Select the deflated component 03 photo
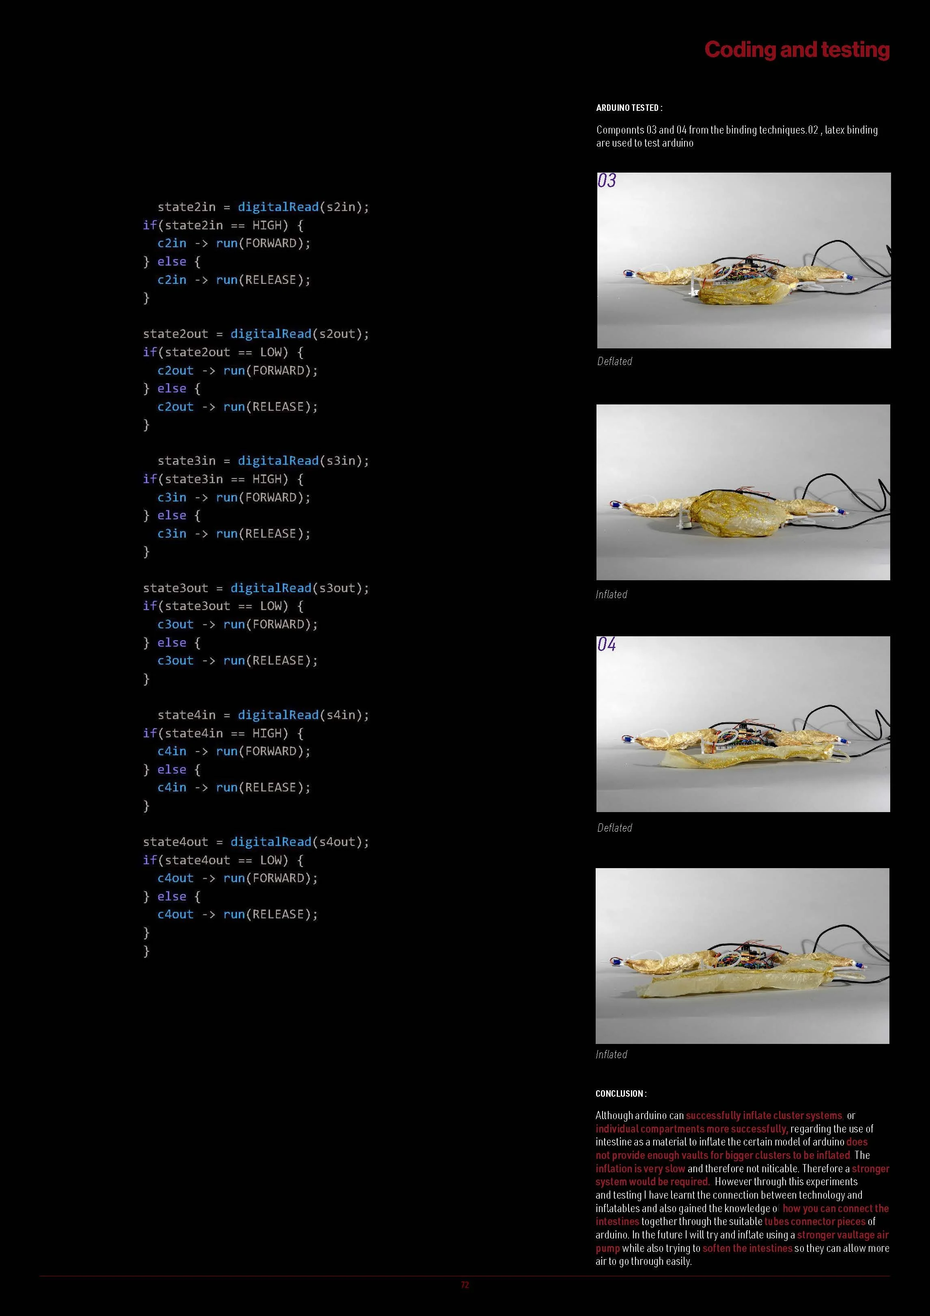Screen dimensions: 930x1316 tap(744, 260)
